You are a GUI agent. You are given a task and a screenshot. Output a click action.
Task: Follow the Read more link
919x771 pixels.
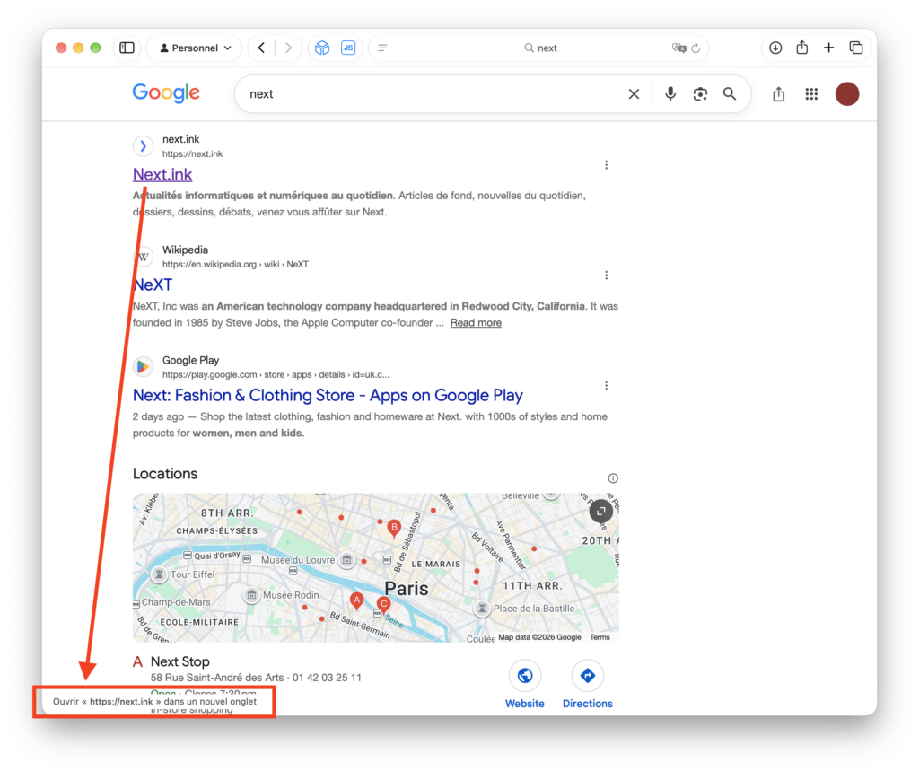476,323
